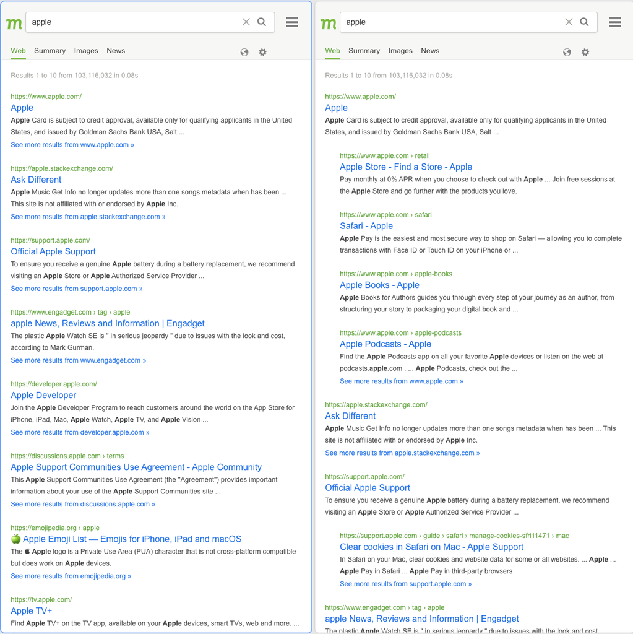The height and width of the screenshot is (634, 633).
Task: Click the https://developer.apple.com/ URL
Action: tap(54, 384)
